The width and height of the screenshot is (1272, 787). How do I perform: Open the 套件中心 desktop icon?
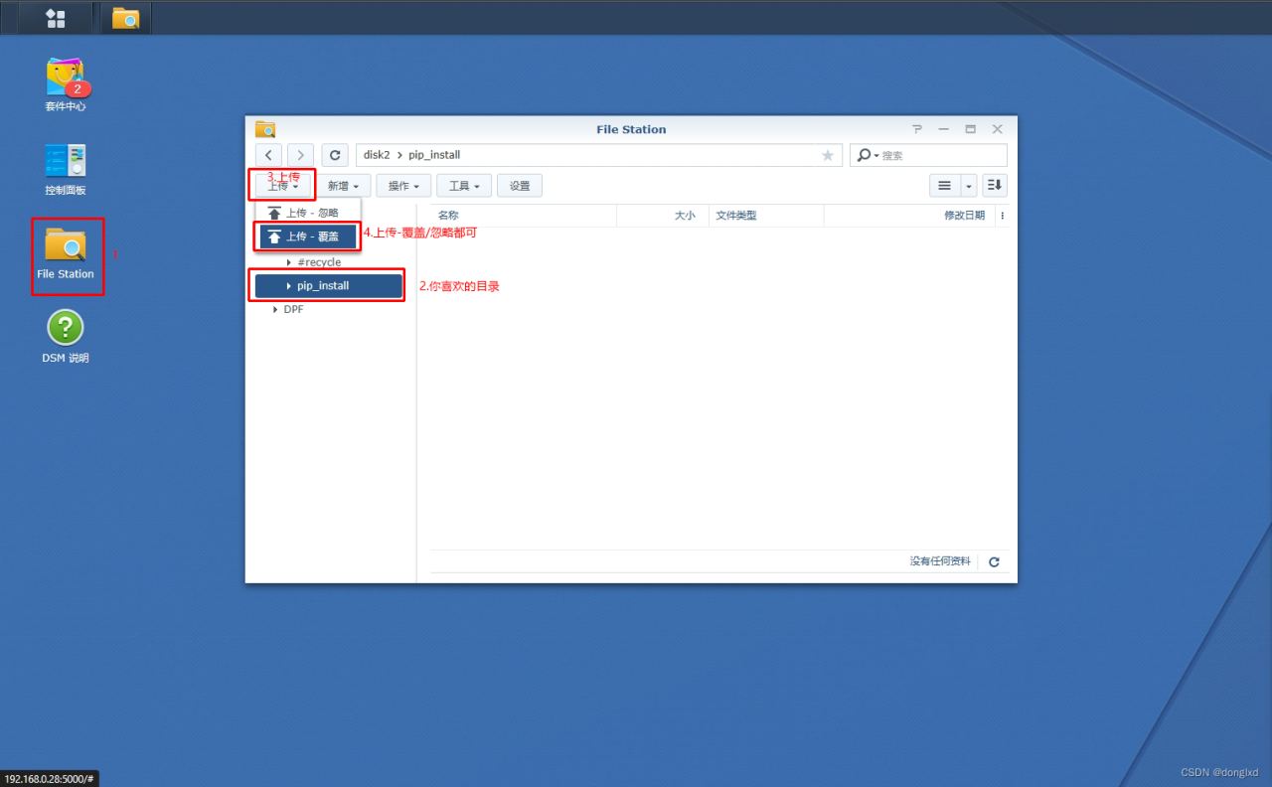[x=66, y=83]
